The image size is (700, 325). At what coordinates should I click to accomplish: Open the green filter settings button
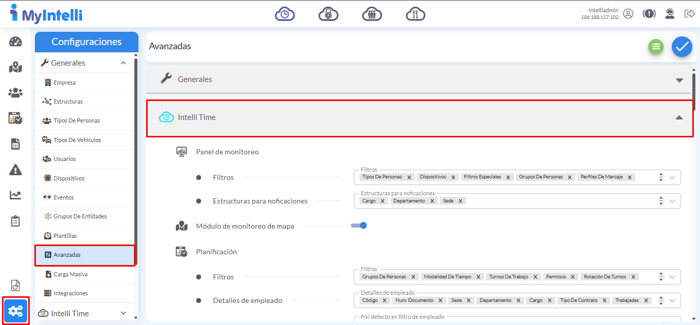coord(655,47)
